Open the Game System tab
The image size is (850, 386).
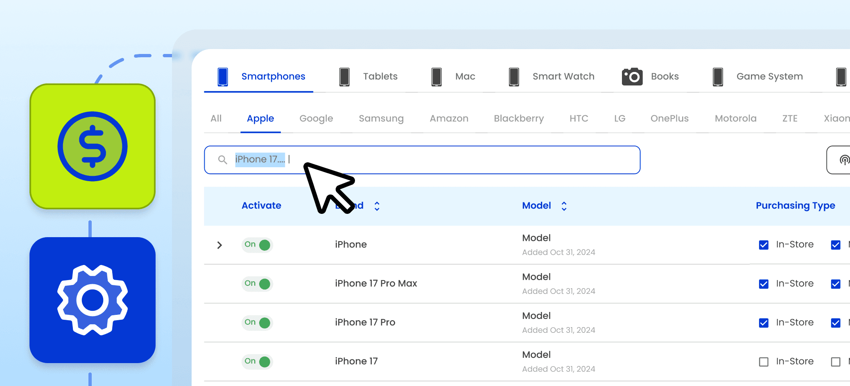point(770,76)
